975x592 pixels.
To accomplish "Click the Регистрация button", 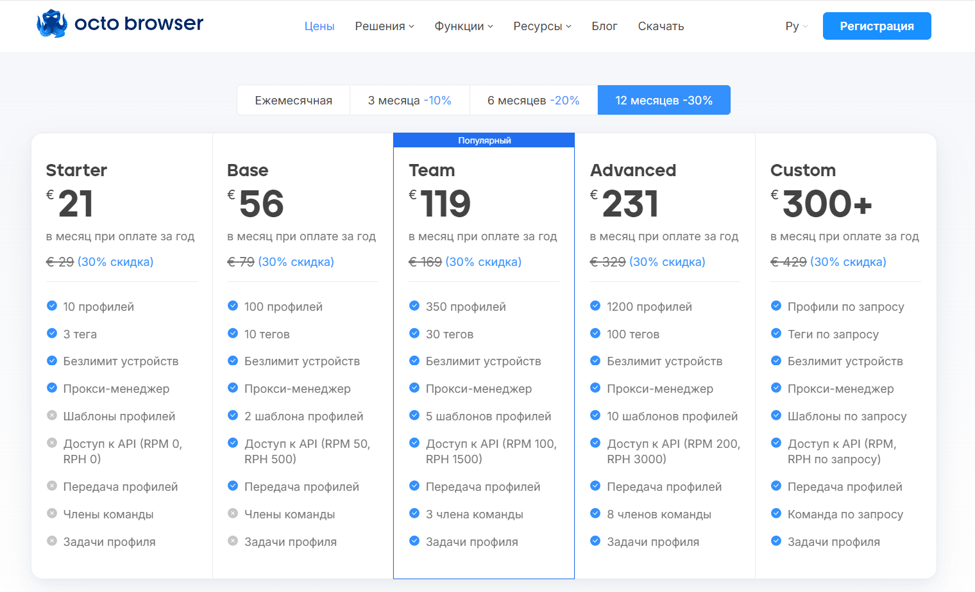I will 877,26.
